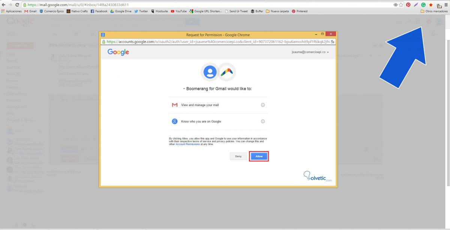Click the Chrome main window vertical scrollbar
The width and height of the screenshot is (450, 230).
coord(448,113)
